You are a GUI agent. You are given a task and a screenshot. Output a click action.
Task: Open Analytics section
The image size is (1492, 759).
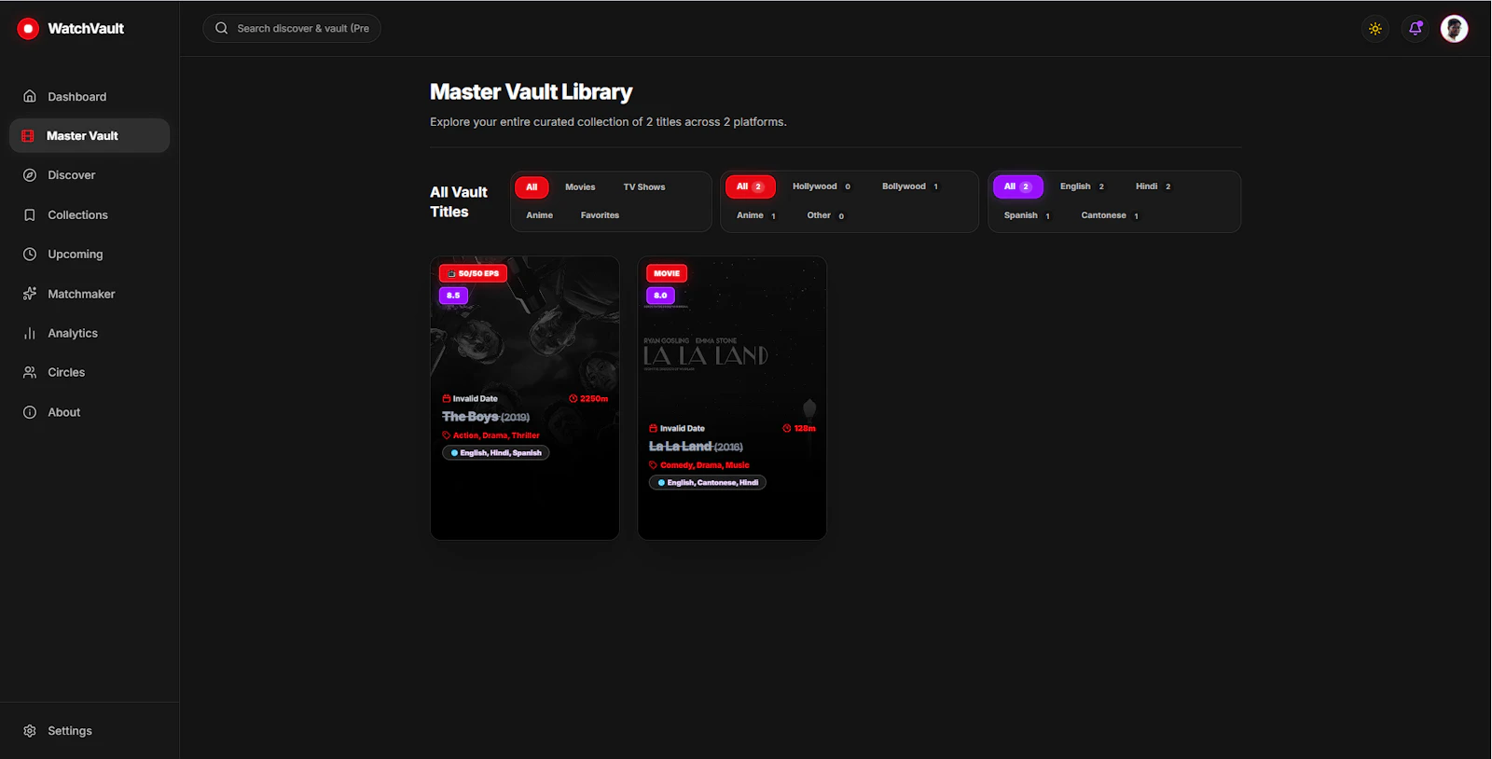[90, 333]
